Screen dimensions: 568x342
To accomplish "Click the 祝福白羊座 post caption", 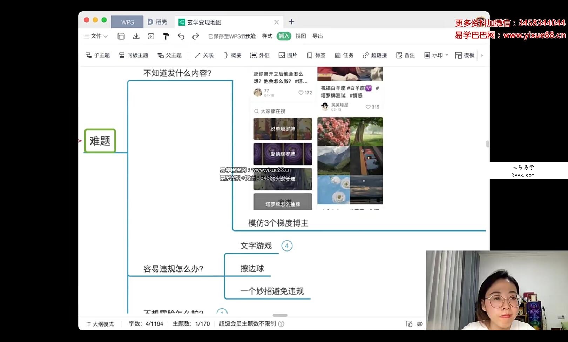I will pos(350,92).
